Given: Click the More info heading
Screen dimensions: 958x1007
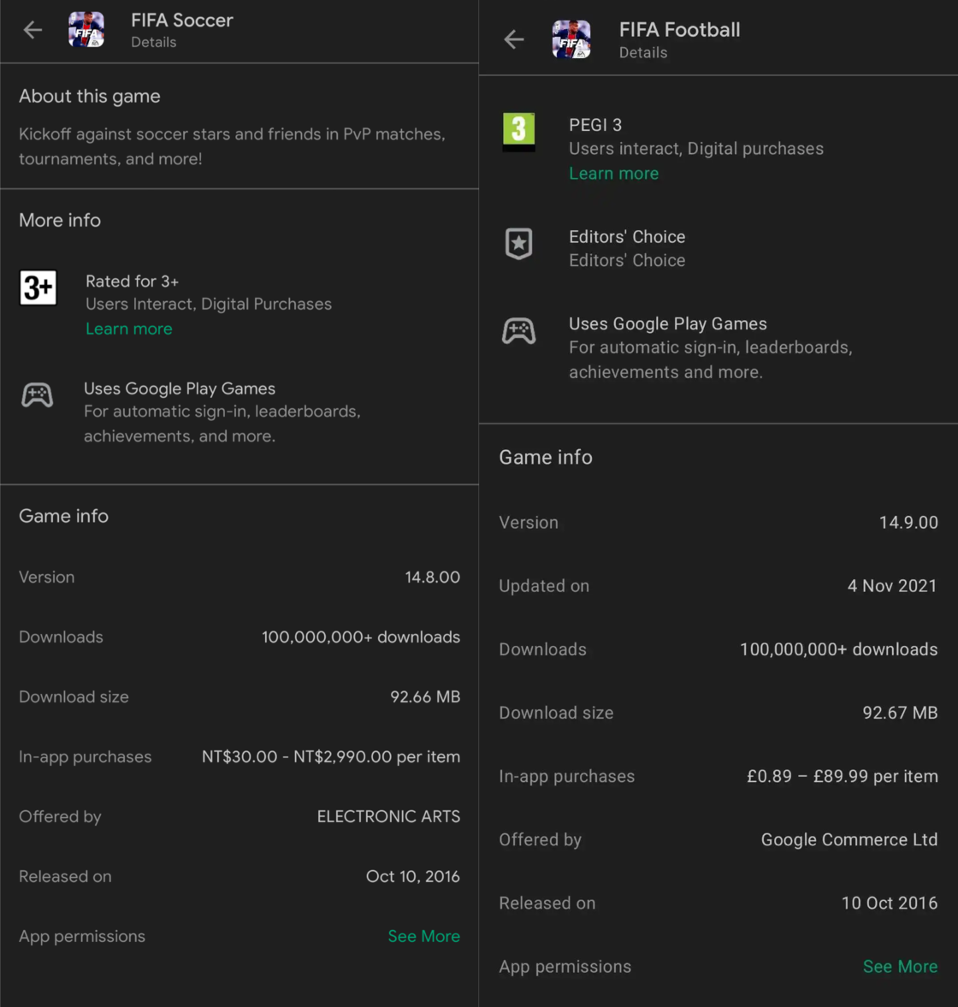Looking at the screenshot, I should [x=60, y=220].
